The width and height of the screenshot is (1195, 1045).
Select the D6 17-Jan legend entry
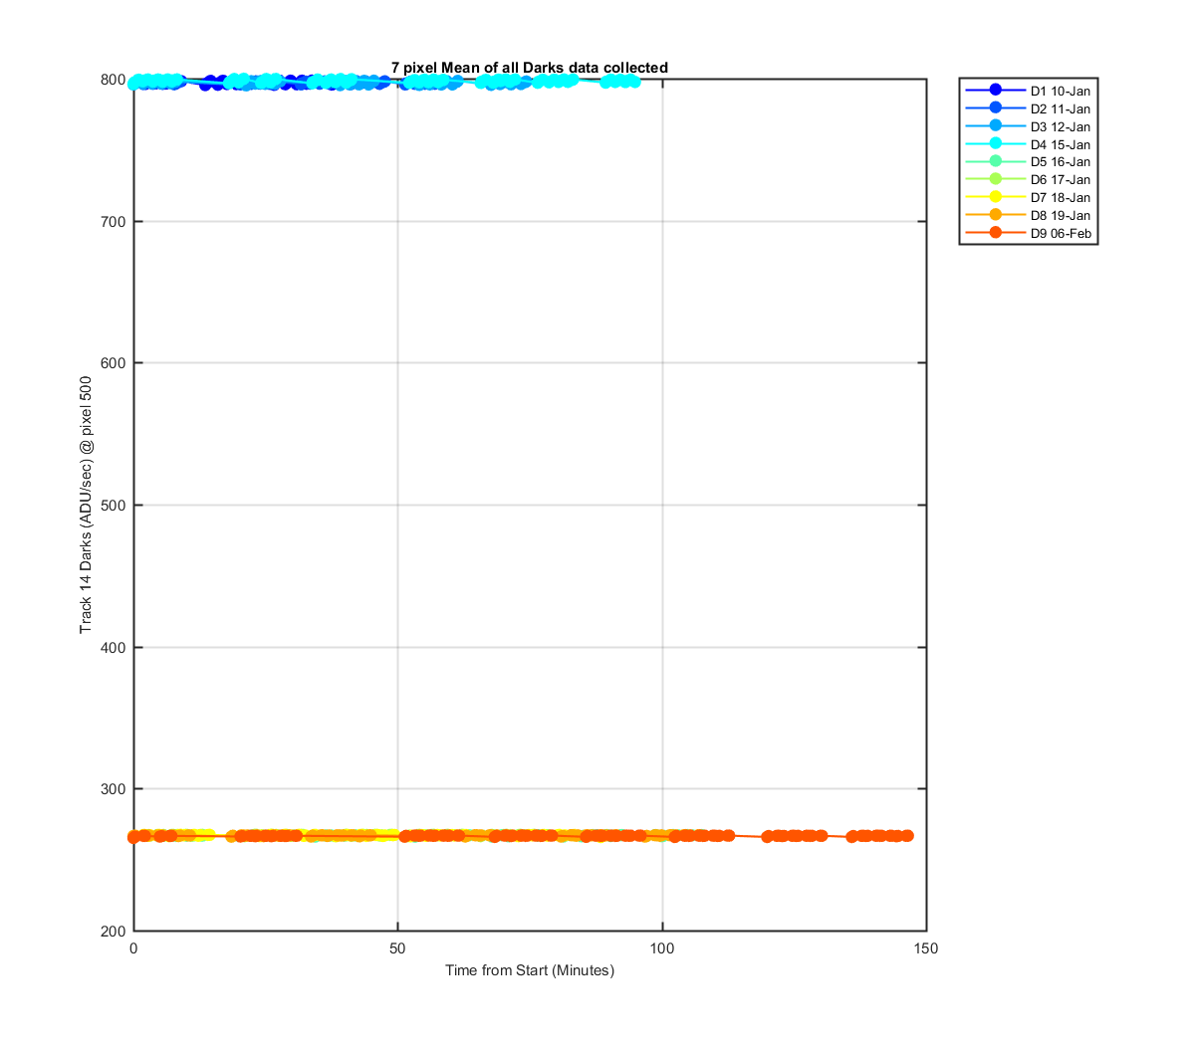(x=1028, y=179)
